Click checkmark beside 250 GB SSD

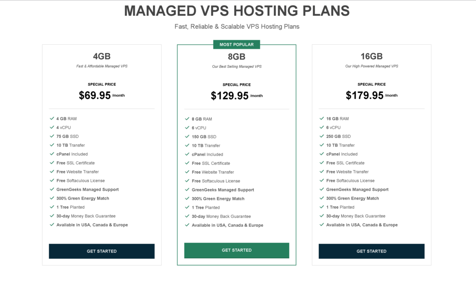tap(322, 136)
